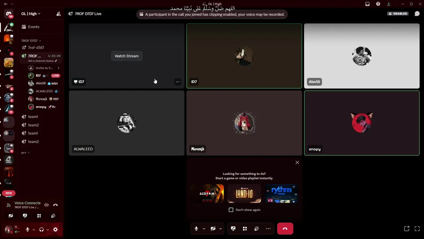Screen dimensions: 424x239
Task: Select the Maramjk video tile
Action: (244, 123)
